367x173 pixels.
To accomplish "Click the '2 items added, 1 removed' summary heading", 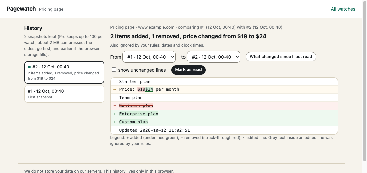I will point(188,36).
